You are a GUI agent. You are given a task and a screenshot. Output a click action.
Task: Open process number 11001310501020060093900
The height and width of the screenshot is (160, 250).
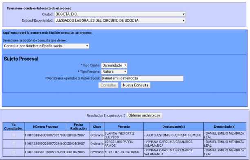point(45,152)
